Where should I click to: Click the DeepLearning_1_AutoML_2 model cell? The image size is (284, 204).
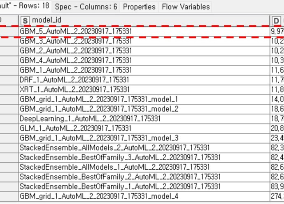point(90,118)
